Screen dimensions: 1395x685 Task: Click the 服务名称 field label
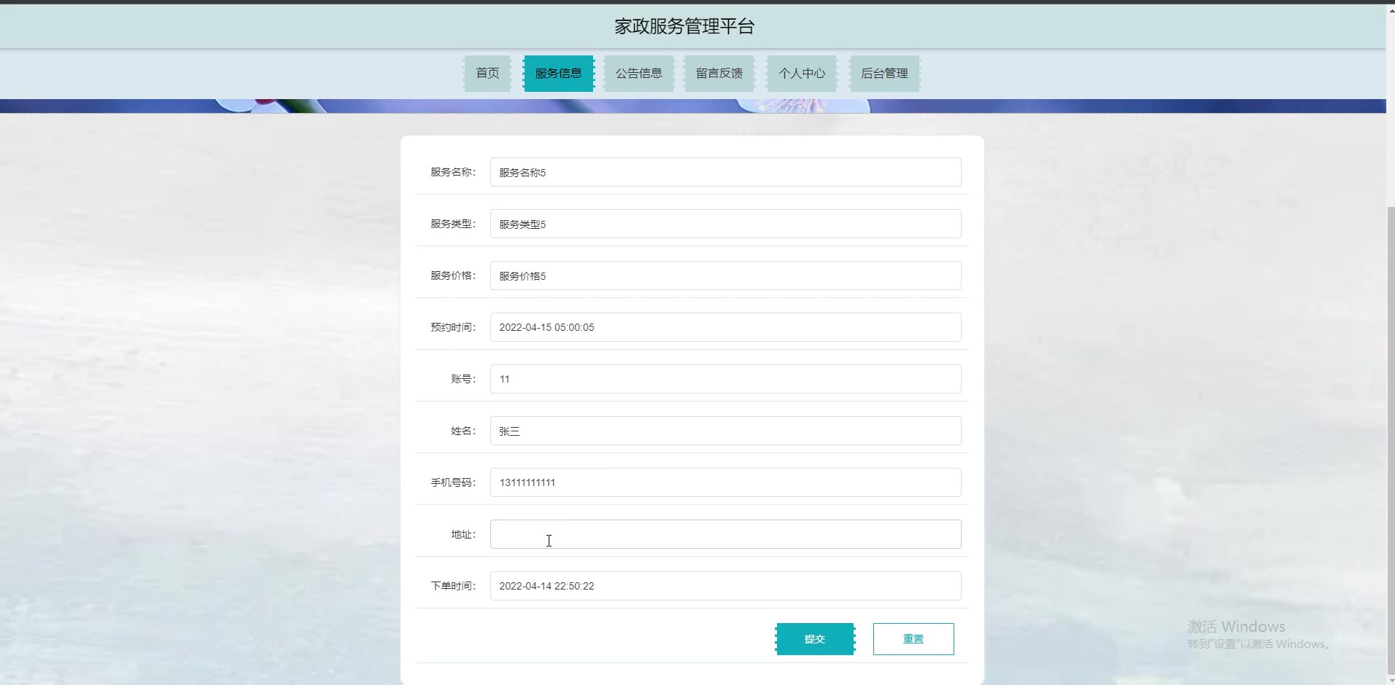(x=453, y=173)
